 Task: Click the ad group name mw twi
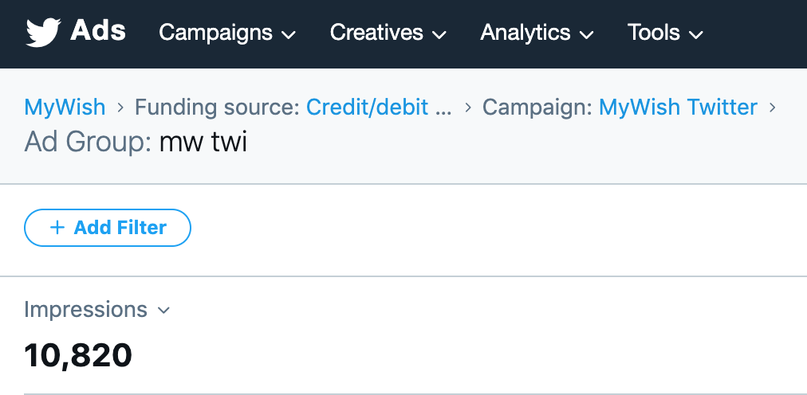coord(203,143)
